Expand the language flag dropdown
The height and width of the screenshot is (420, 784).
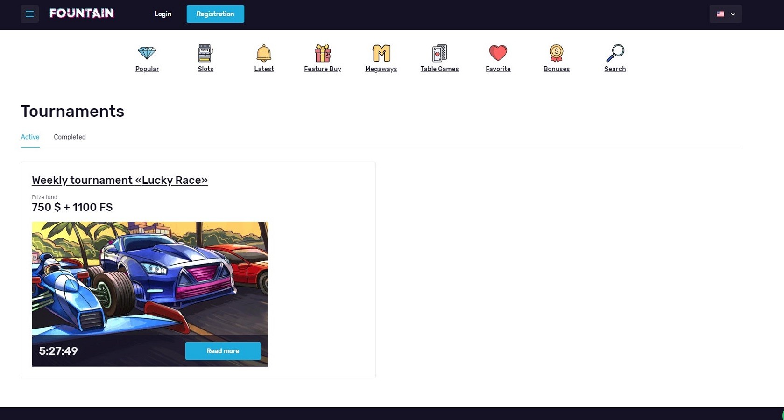tap(726, 14)
